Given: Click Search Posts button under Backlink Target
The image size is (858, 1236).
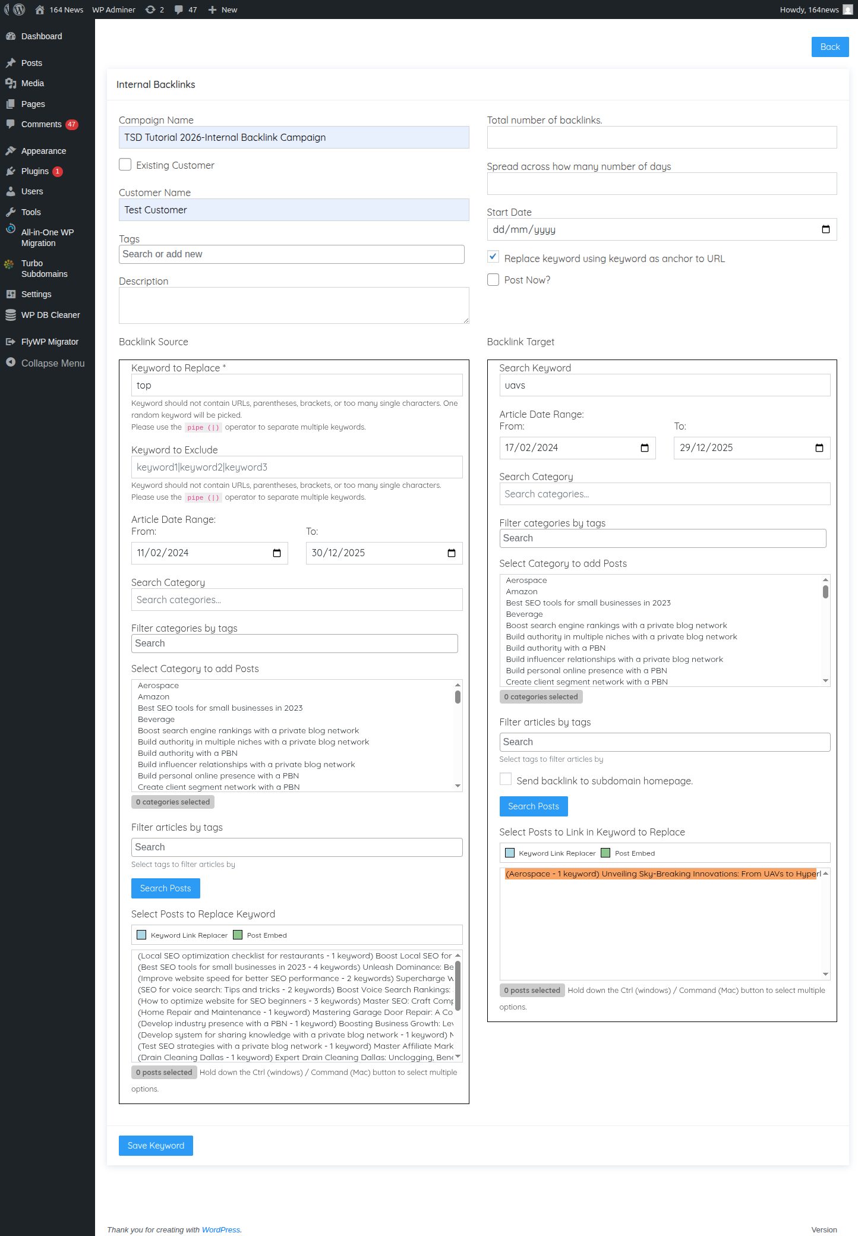Looking at the screenshot, I should click(533, 806).
